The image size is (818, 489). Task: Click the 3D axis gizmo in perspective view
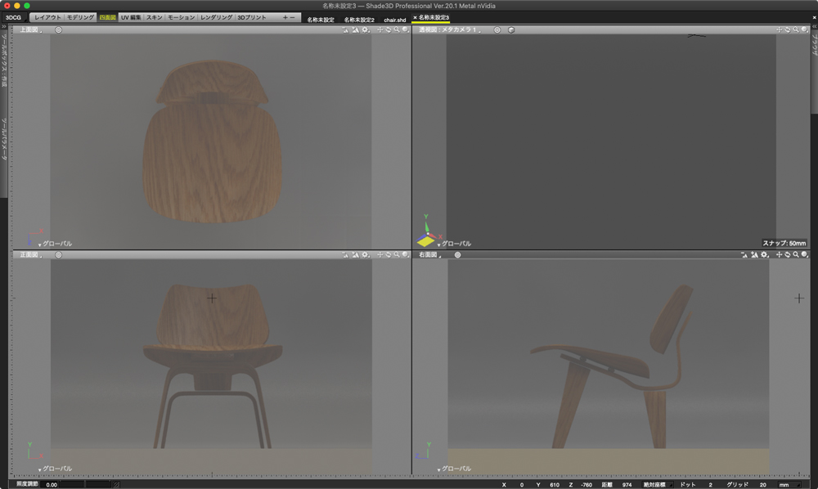(428, 231)
